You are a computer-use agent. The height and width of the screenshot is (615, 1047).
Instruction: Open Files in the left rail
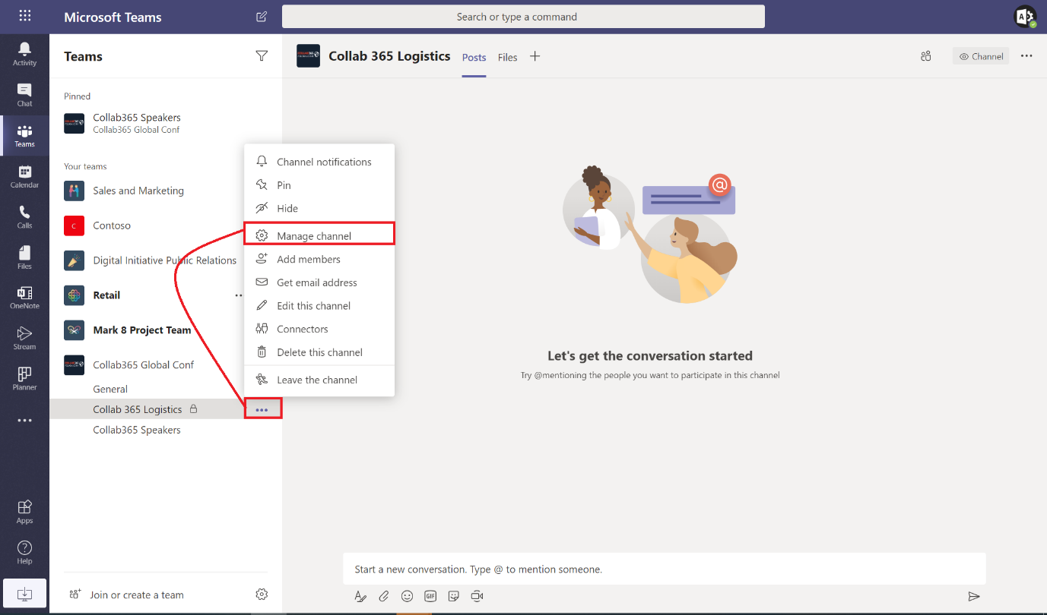tap(24, 257)
